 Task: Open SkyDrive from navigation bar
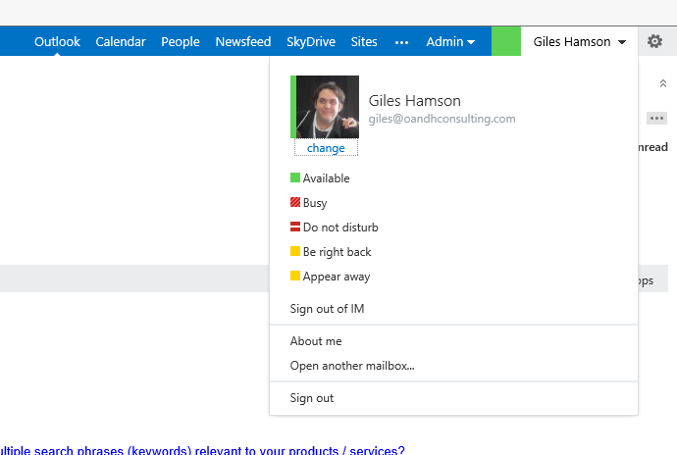pos(311,42)
